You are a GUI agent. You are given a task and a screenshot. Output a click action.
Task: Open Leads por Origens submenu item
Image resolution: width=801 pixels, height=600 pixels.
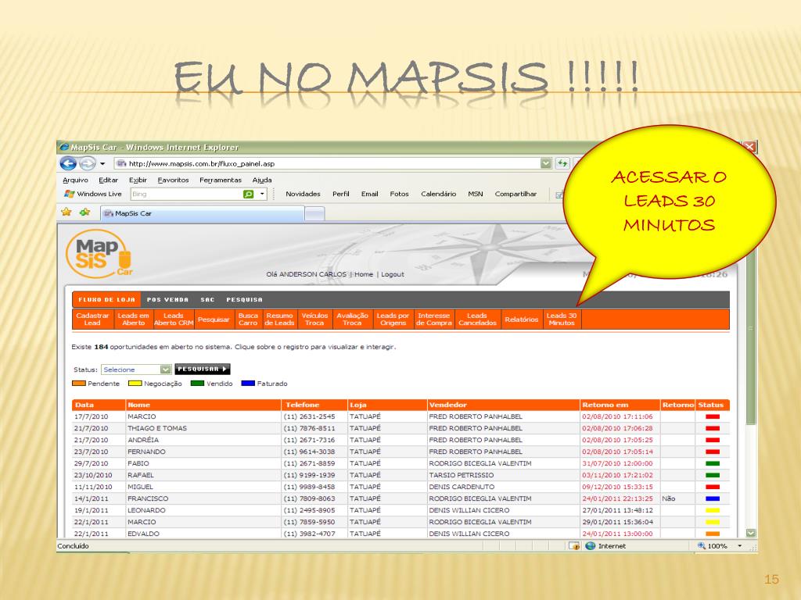point(393,320)
